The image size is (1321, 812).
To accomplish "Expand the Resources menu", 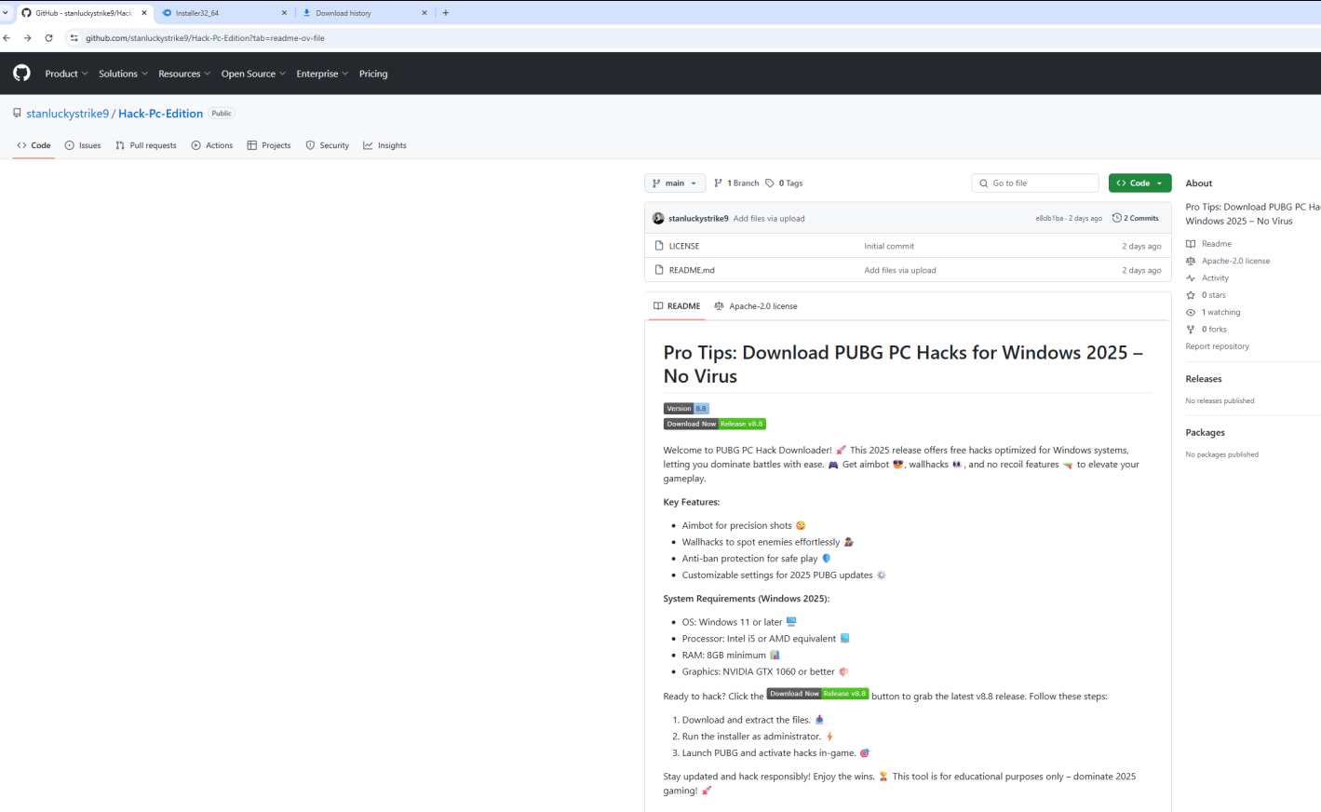I will click(184, 74).
